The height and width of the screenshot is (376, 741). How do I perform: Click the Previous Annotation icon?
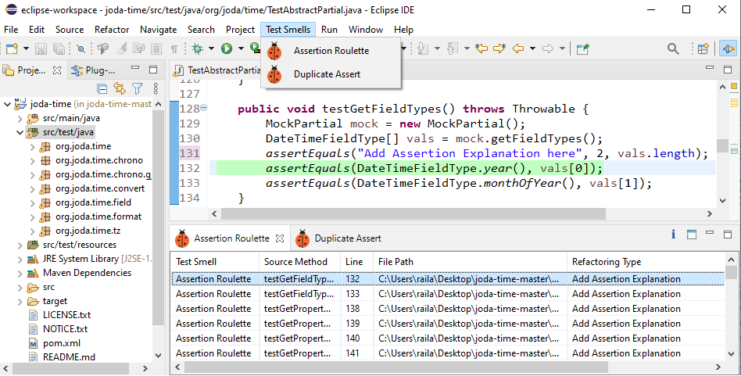tap(453, 48)
